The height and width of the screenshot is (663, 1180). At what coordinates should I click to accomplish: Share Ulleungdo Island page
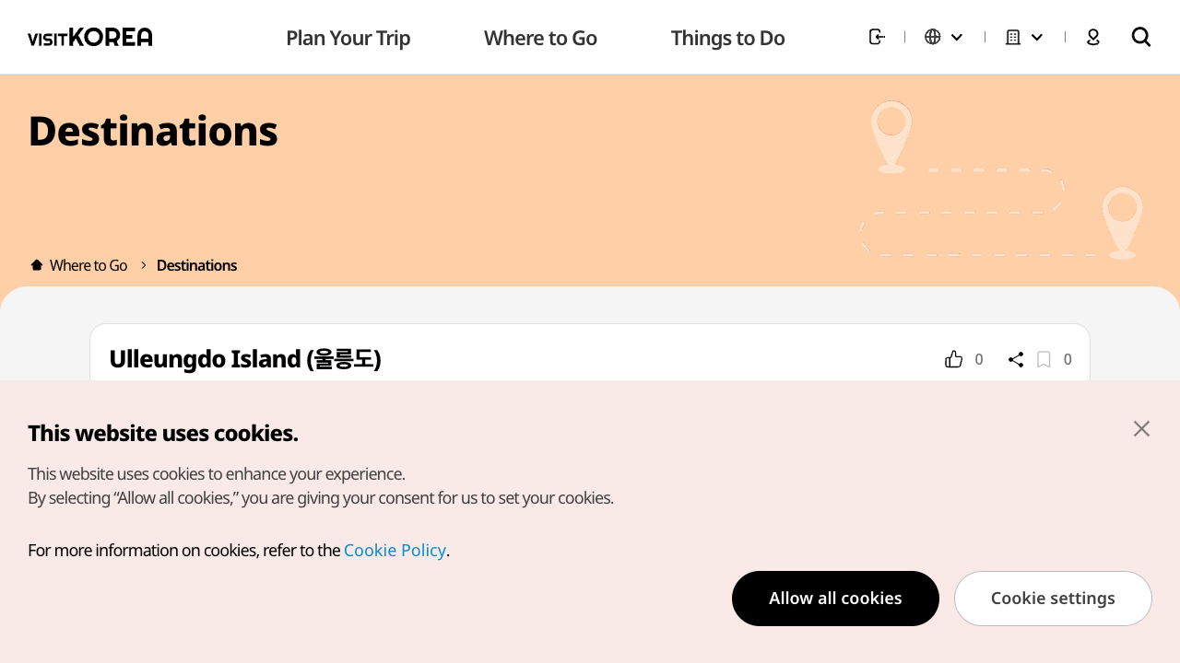coord(1016,359)
